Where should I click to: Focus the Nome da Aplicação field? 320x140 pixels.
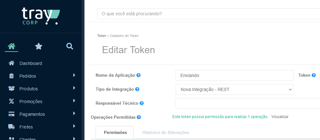coord(235,75)
